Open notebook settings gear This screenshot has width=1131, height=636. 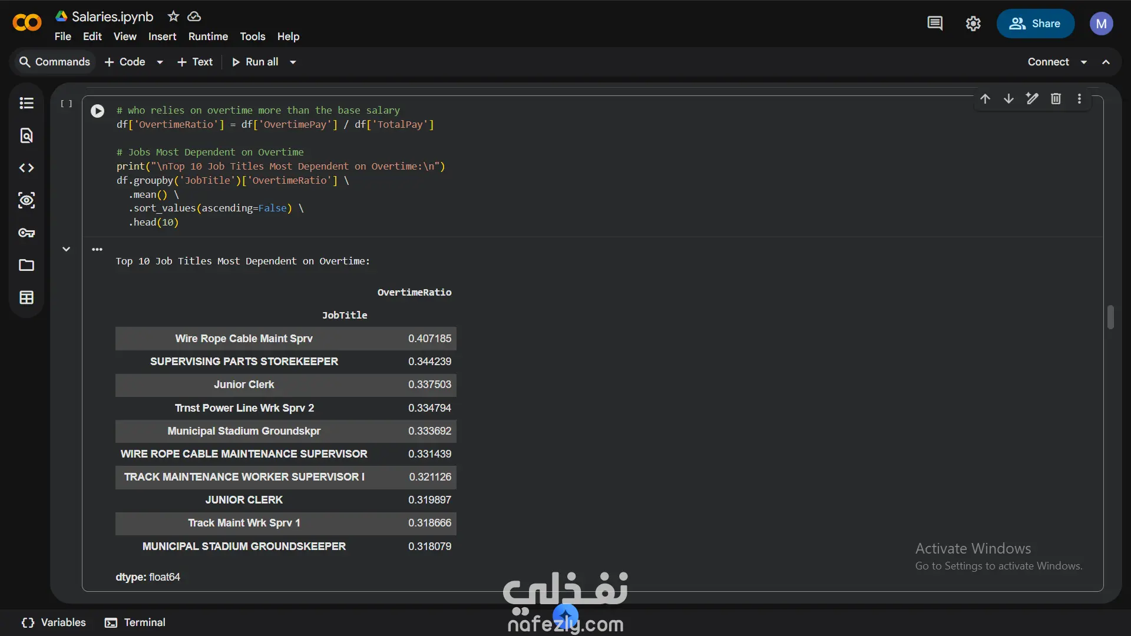coord(973,24)
